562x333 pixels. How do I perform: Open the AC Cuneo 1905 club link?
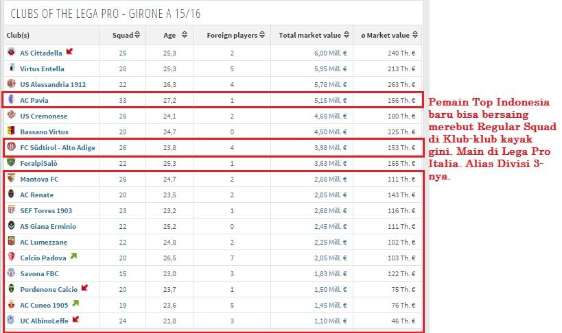(44, 305)
